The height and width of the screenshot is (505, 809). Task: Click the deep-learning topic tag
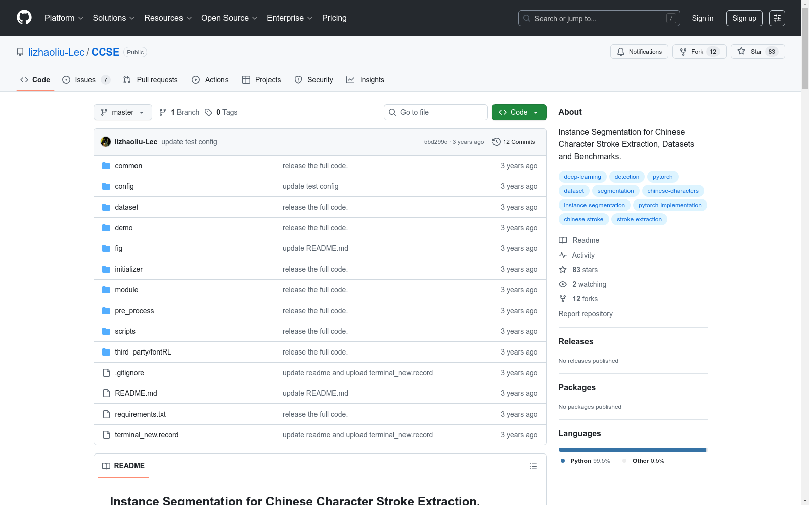point(582,177)
